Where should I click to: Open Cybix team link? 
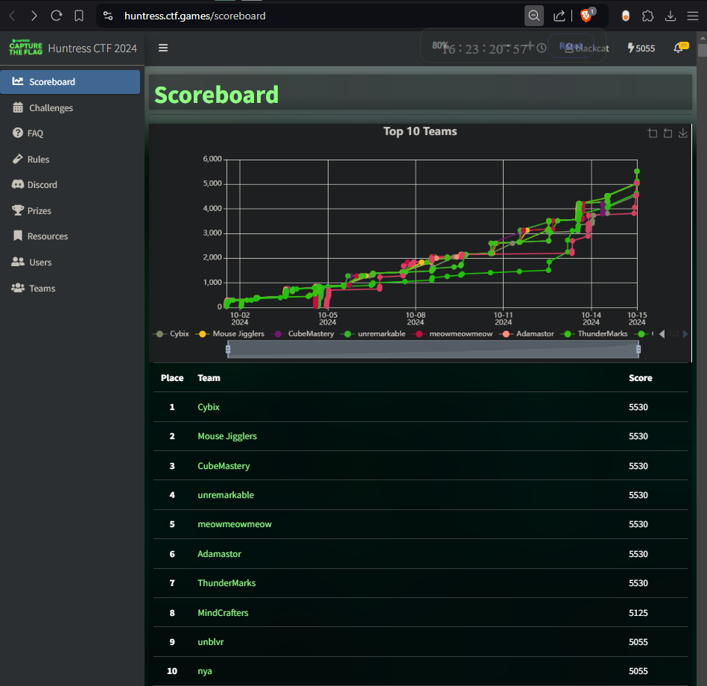click(x=209, y=407)
